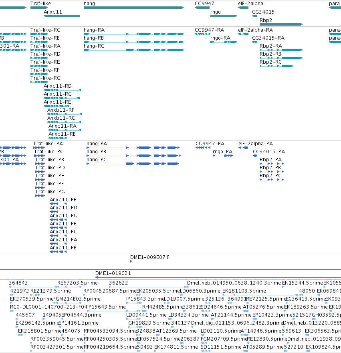Select the Rbp2 gene feature bar
Screen dimensions: 341x353
[x=281, y=24]
